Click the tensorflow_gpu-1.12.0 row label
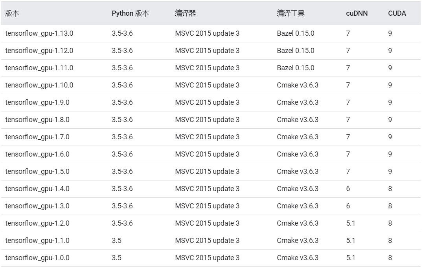The width and height of the screenshot is (423, 268). point(39,51)
